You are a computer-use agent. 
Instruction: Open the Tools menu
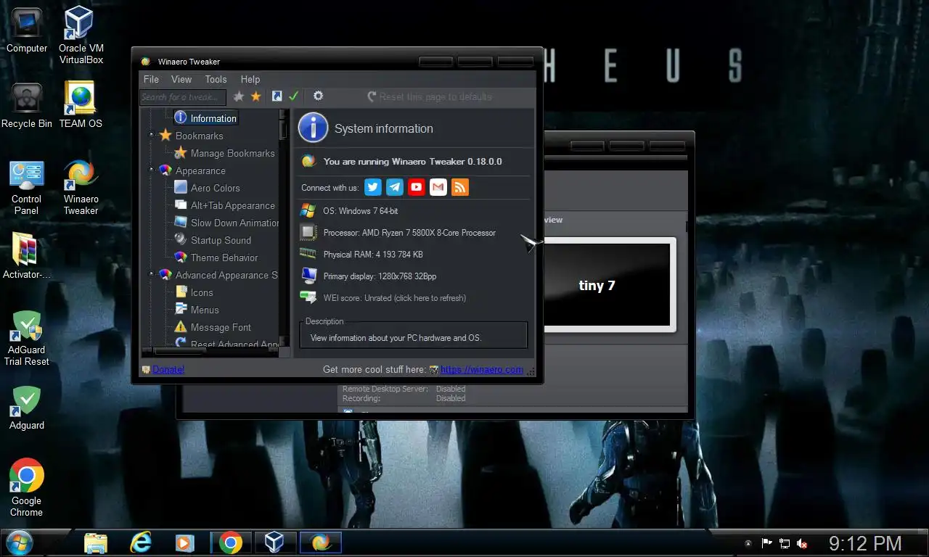click(216, 79)
